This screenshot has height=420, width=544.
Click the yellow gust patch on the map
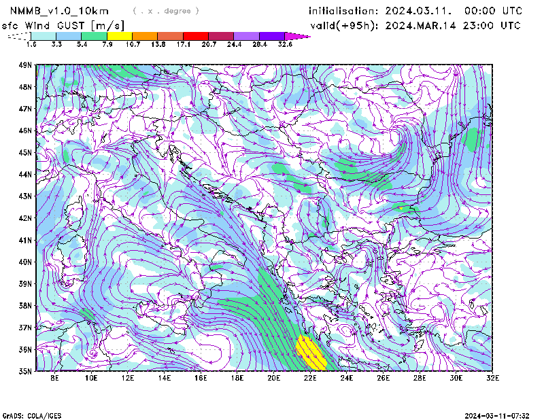coord(311,351)
